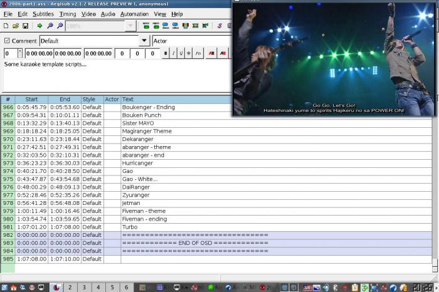Select row 981 Turbo
Viewport: 439px width, 292px height.
216,227
